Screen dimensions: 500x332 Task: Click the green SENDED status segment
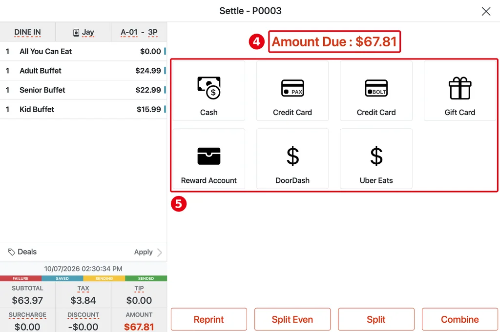tap(146, 278)
